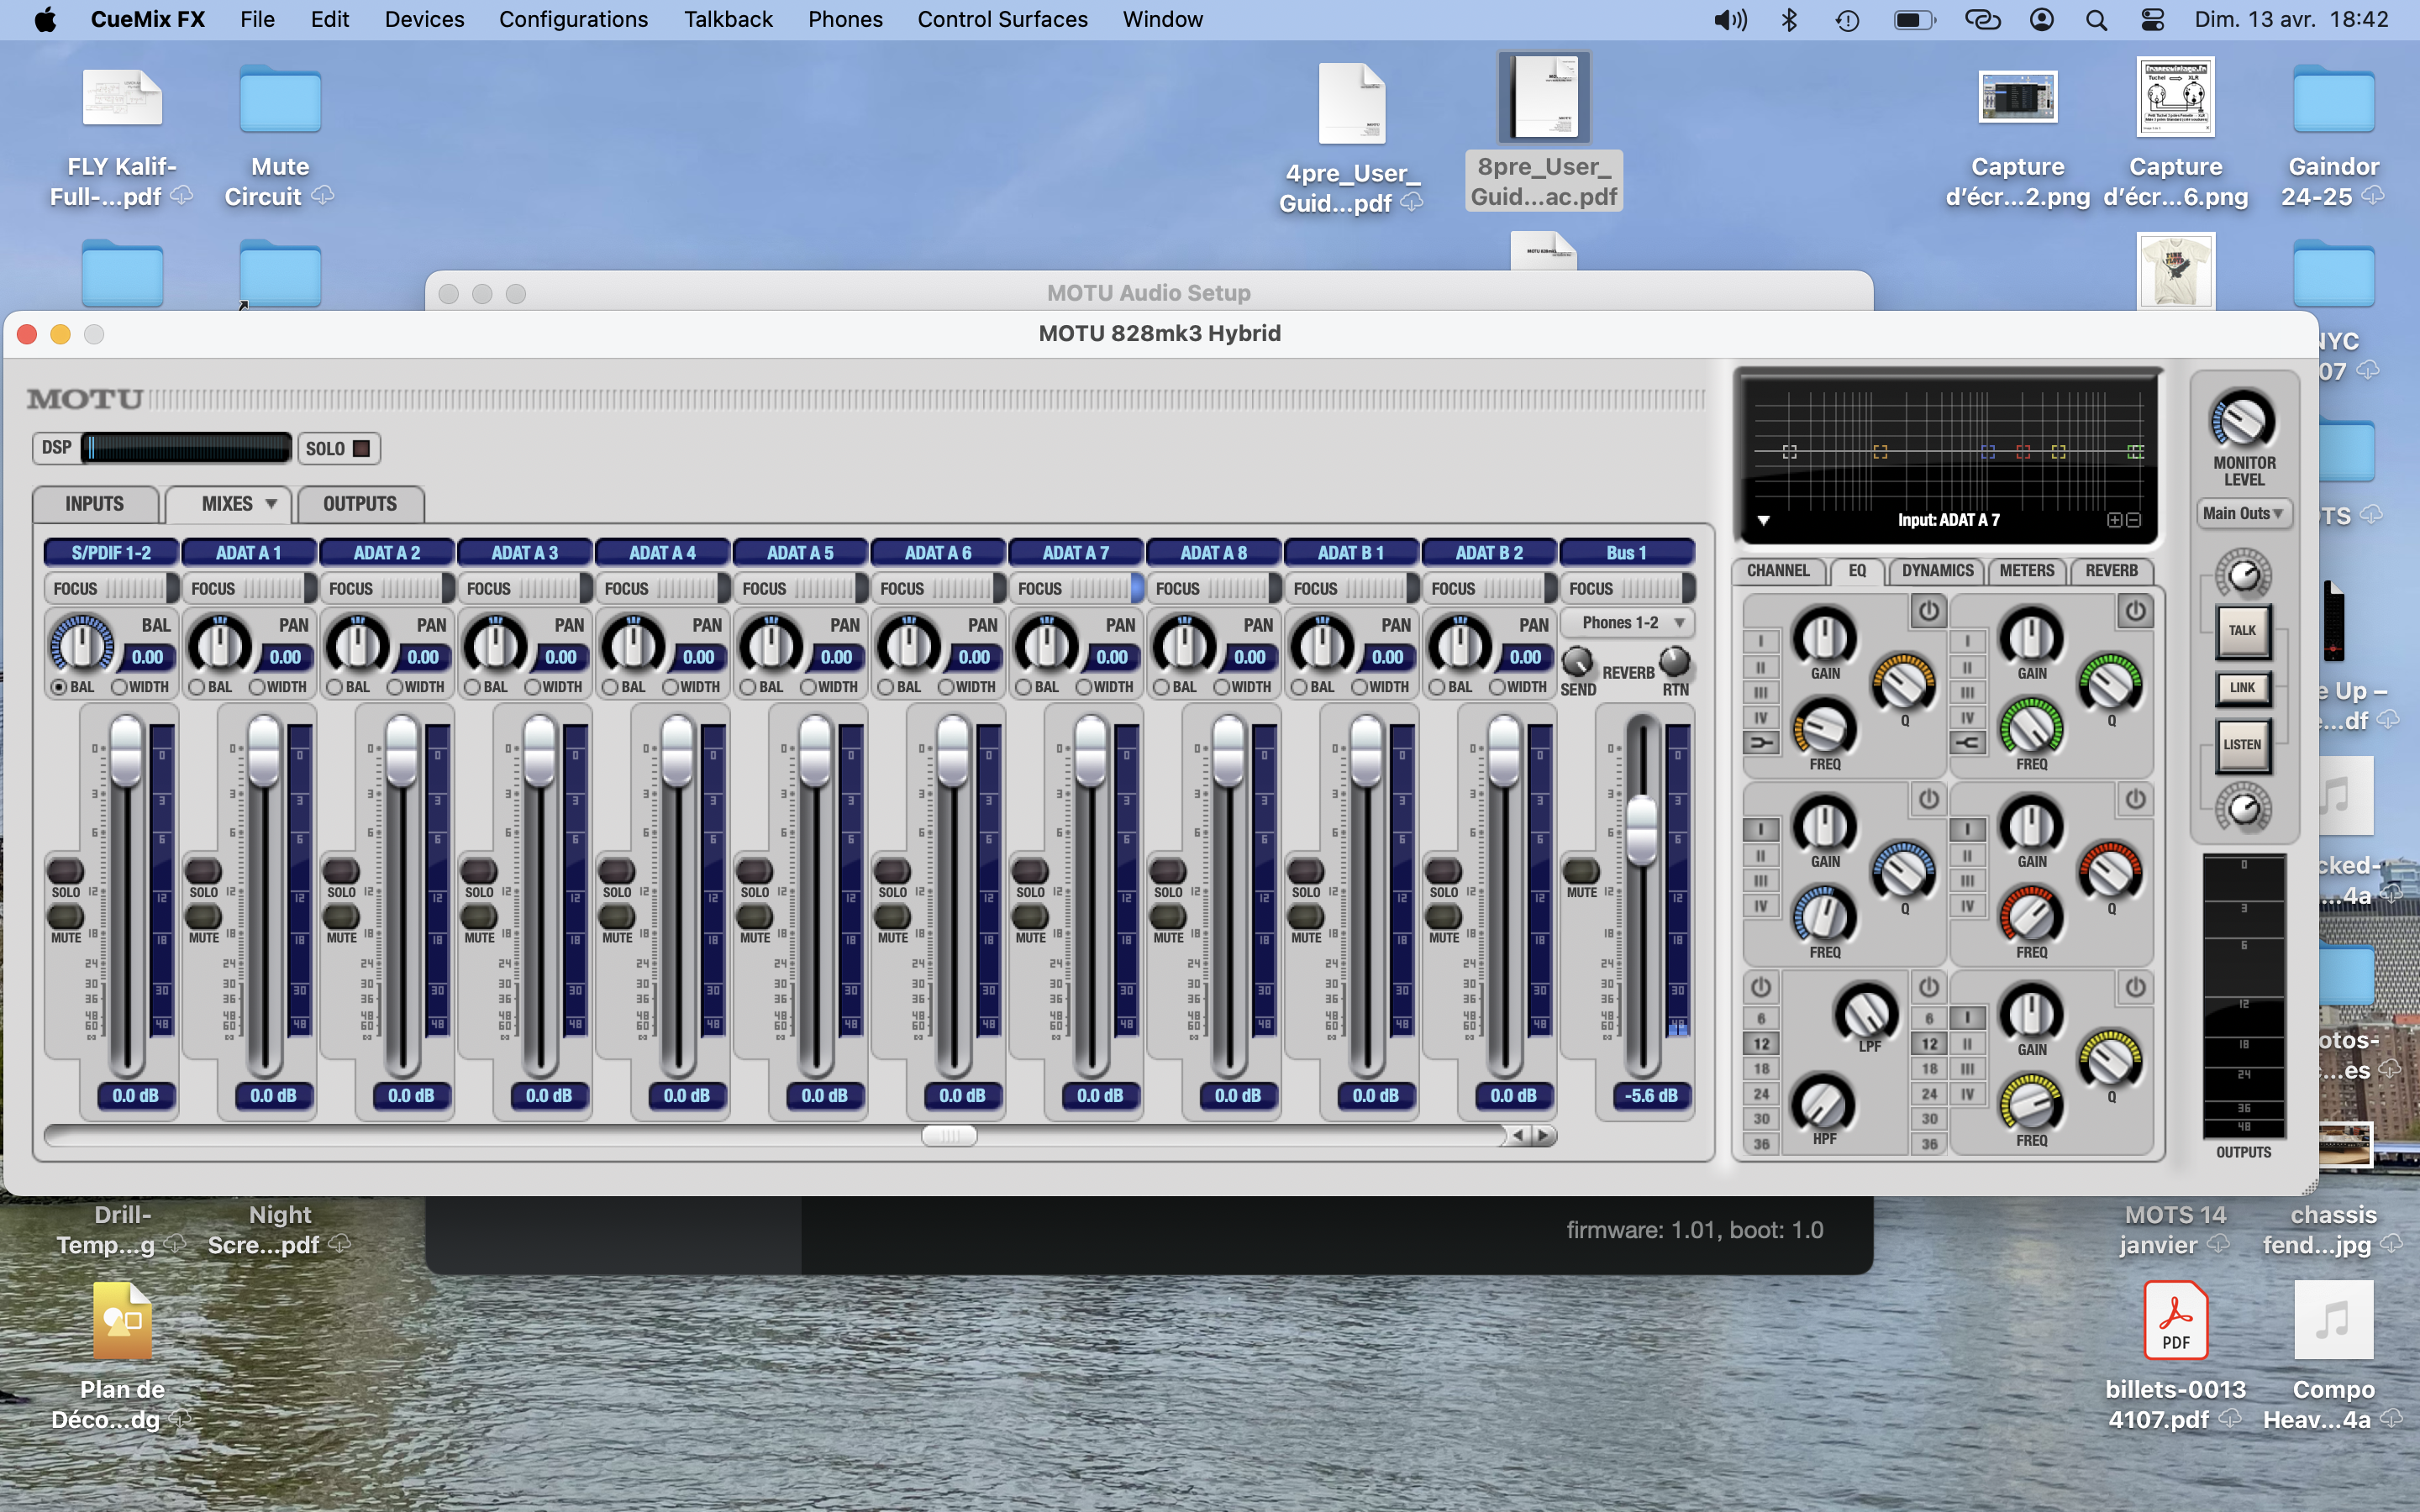The width and height of the screenshot is (2420, 1512).
Task: Toggle power on the red EQ band
Action: [x=2135, y=799]
